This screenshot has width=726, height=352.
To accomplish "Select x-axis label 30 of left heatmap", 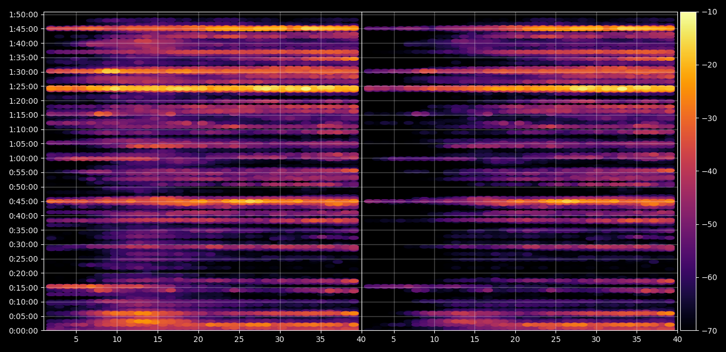I will click(x=280, y=339).
